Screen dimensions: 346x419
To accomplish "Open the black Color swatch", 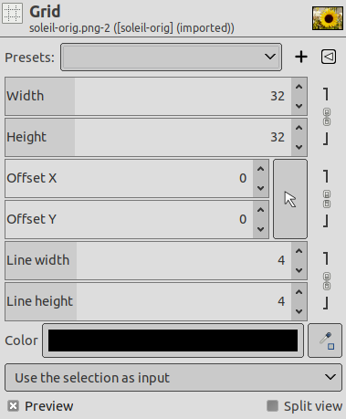I will click(173, 340).
